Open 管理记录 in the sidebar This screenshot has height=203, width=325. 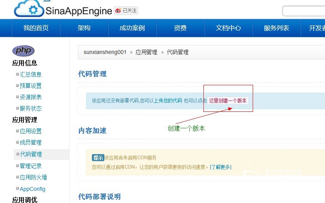point(31,166)
